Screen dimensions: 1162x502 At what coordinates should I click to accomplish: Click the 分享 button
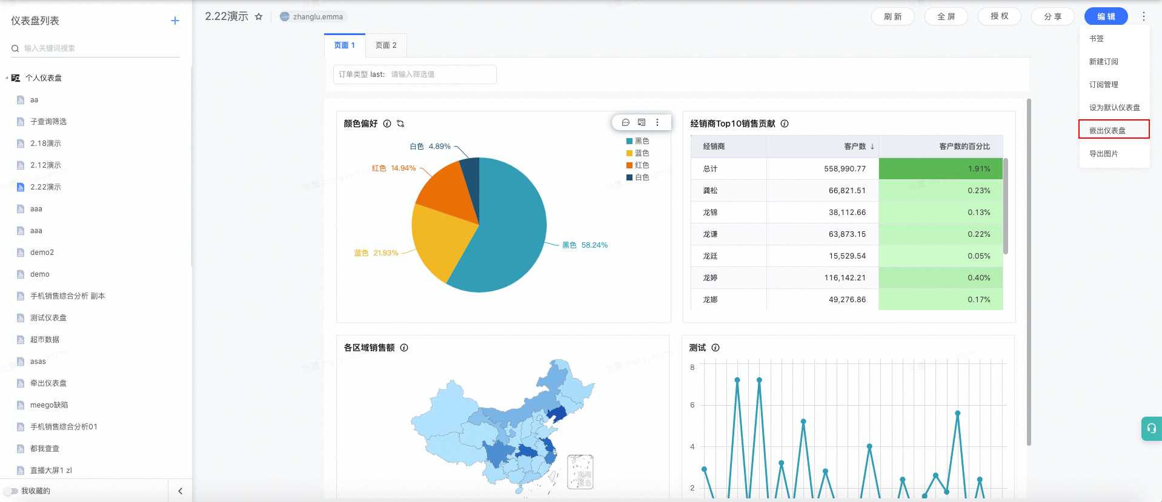(x=1053, y=16)
